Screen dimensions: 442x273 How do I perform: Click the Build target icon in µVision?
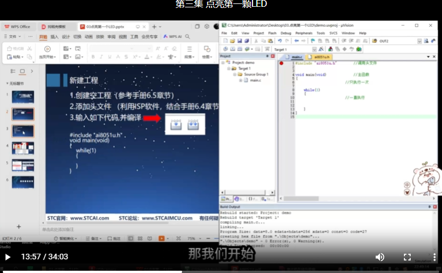[x=233, y=49]
